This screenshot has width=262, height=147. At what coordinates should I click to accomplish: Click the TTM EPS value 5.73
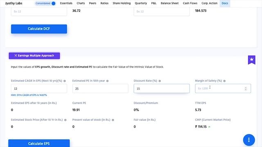pyautogui.click(x=198, y=110)
